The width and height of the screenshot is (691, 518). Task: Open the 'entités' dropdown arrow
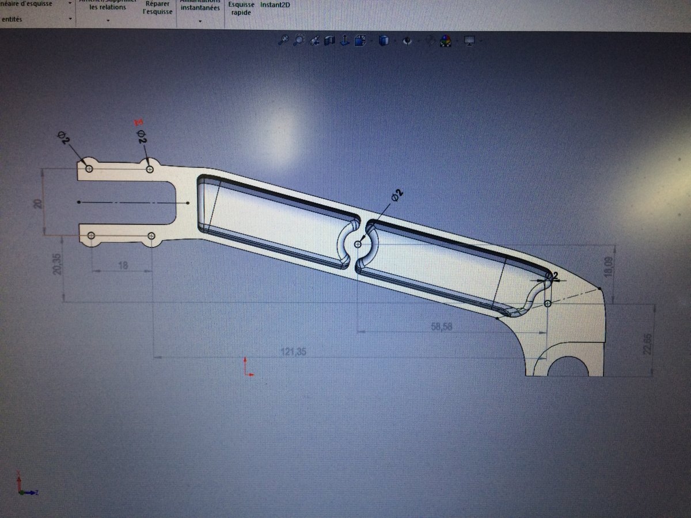pyautogui.click(x=70, y=19)
